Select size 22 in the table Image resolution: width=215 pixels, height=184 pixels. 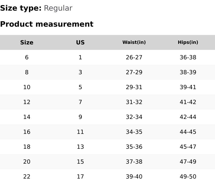pyautogui.click(x=27, y=177)
